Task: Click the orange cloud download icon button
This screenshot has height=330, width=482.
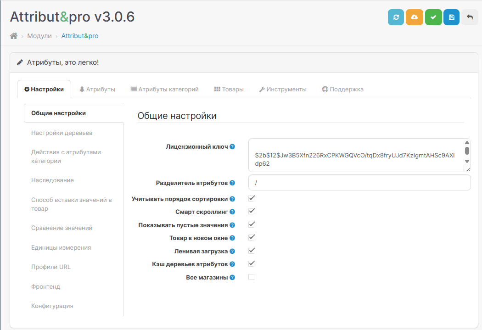Action: click(x=415, y=17)
